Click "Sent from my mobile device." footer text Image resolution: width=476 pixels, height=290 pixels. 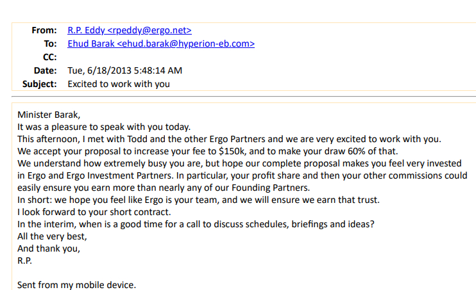click(76, 285)
